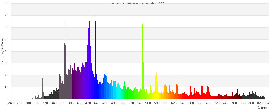Image resolution: width=274 pixels, height=109 pixels.
Task: Click the y-axis tick label 80
Action: pyautogui.click(x=7, y=3)
